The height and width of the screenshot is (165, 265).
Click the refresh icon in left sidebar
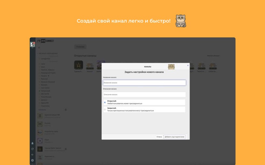(x=32, y=149)
